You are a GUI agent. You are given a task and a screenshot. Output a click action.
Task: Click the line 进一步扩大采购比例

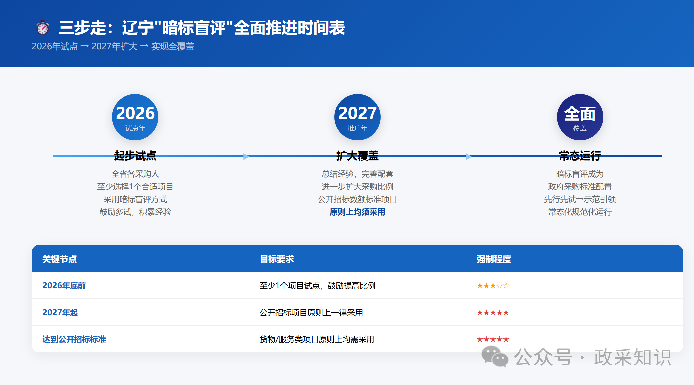(358, 187)
